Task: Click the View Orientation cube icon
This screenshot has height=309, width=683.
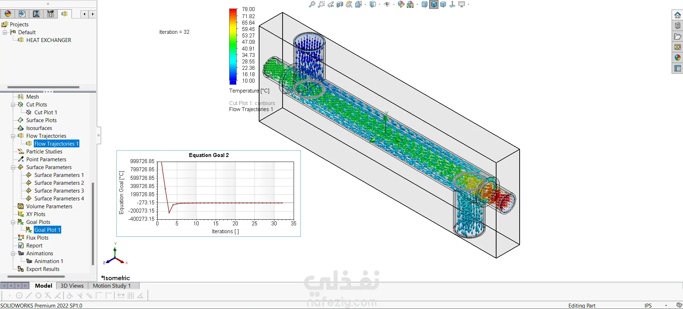Action: [358, 4]
